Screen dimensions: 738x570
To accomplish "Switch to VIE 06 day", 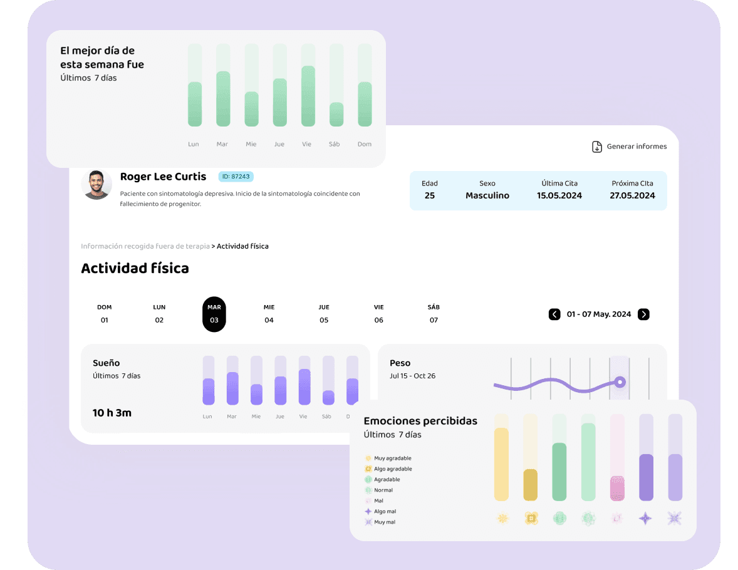I will tap(378, 314).
